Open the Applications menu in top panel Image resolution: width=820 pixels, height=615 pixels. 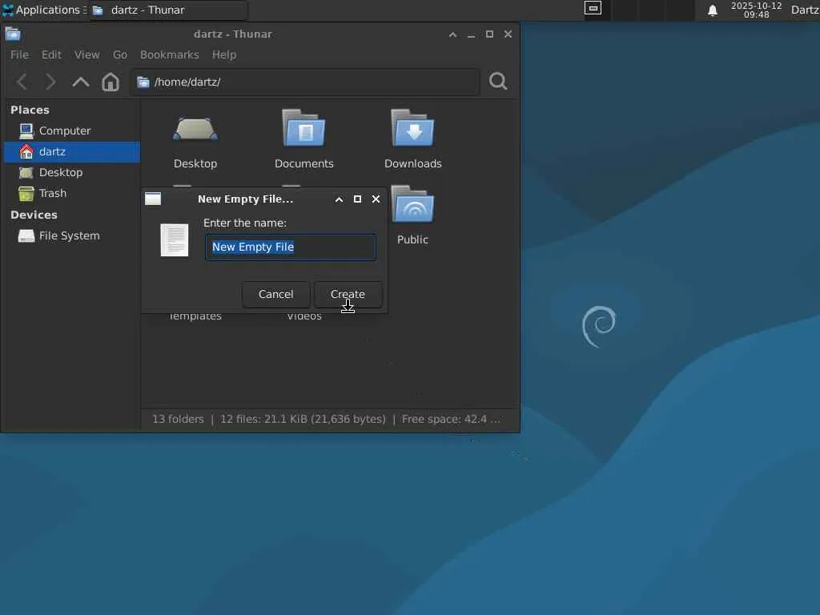(x=44, y=10)
